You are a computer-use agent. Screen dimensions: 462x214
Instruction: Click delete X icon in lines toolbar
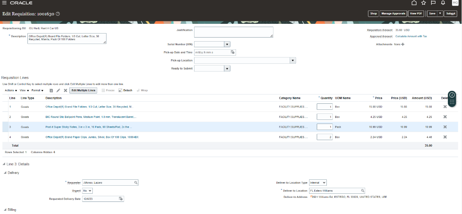65,90
